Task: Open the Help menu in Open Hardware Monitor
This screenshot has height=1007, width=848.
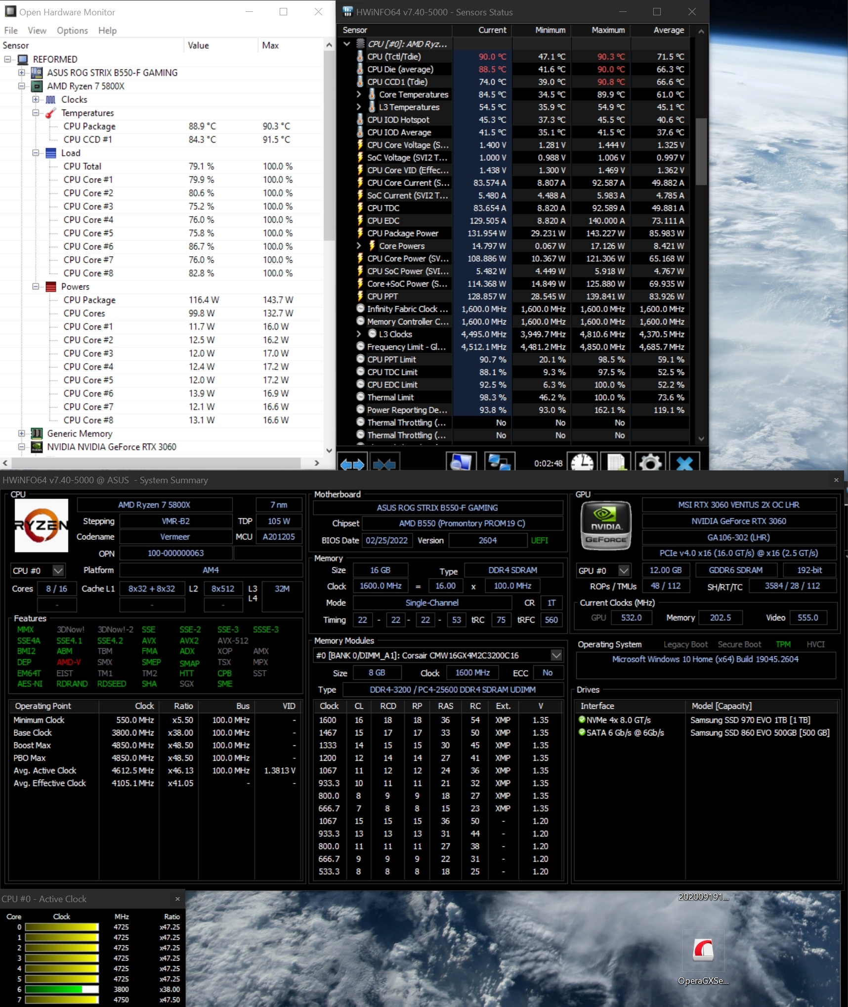Action: click(x=107, y=31)
